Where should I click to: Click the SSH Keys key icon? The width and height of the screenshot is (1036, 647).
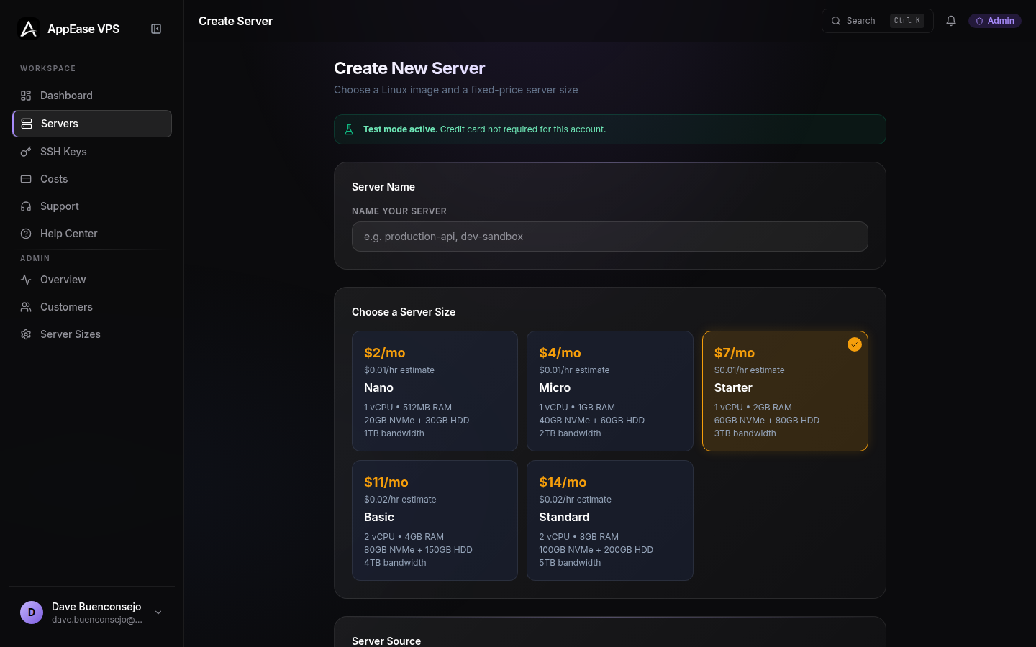tap(26, 152)
